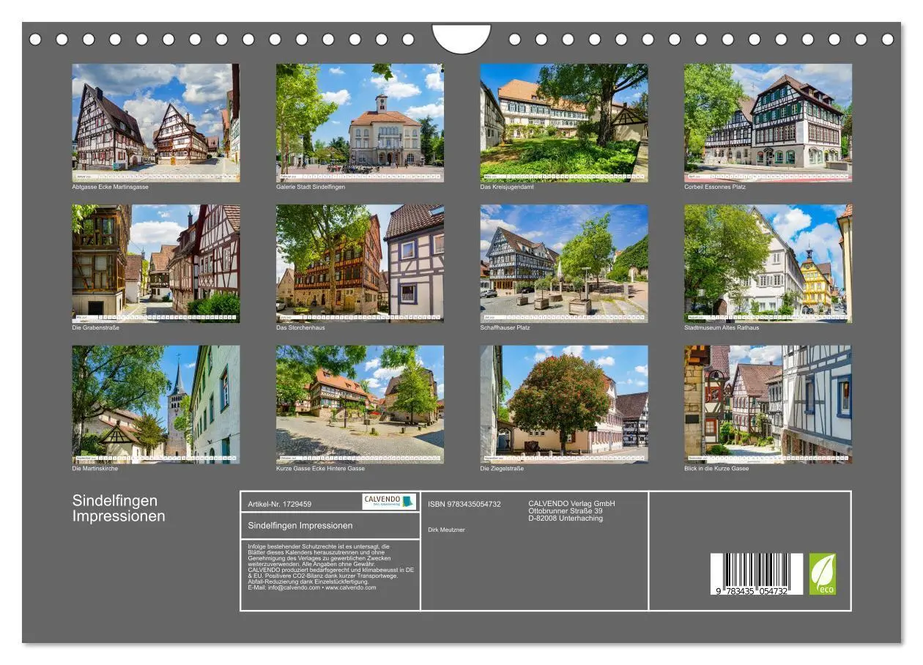Viewport: 923px width, 665px height.
Task: Open the Das Kreisjugendamt photo
Action: click(x=564, y=123)
